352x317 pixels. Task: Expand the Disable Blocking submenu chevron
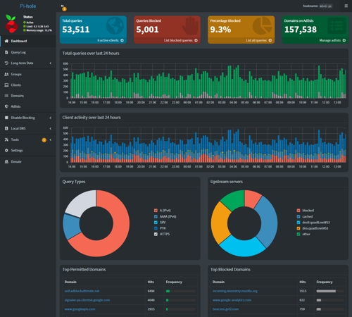pyautogui.click(x=50, y=118)
